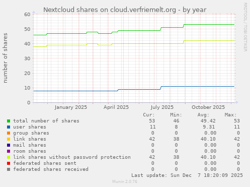Click the 'Max:' column header
Image resolution: width=250 pixels, height=187 pixels.
(x=230, y=115)
